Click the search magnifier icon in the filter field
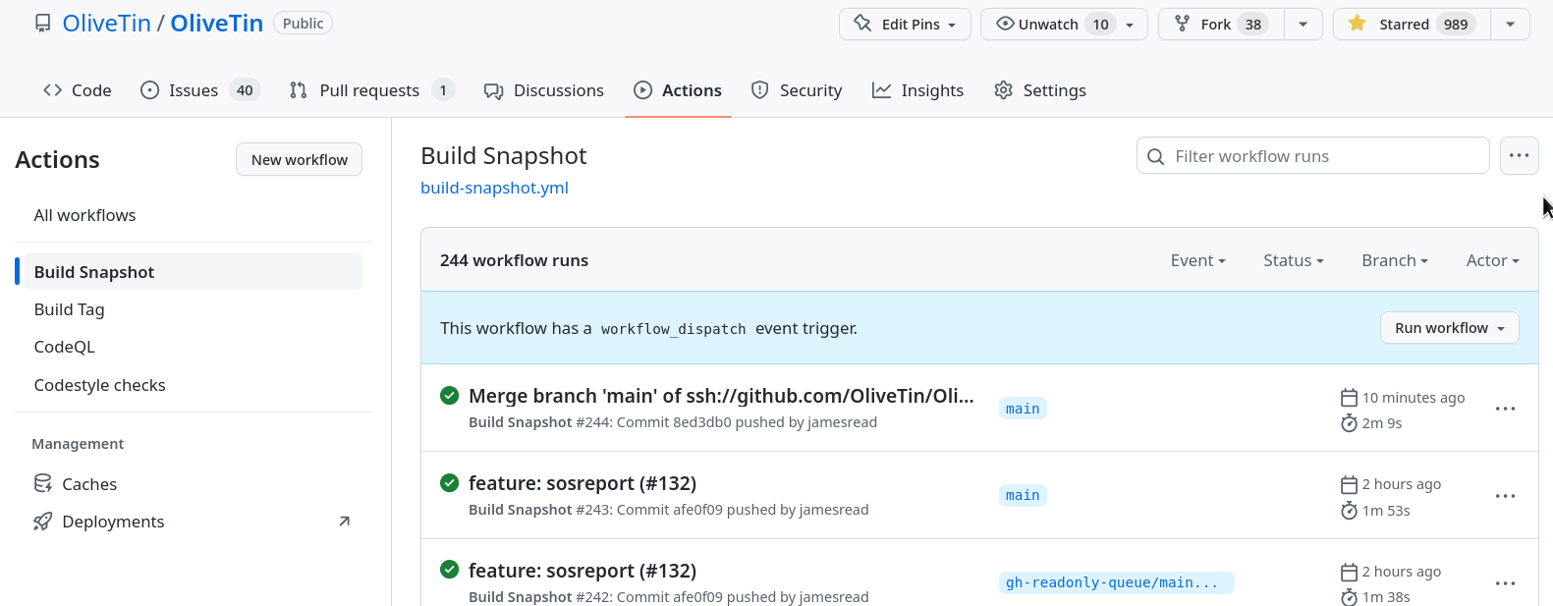This screenshot has width=1553, height=606. click(1156, 156)
